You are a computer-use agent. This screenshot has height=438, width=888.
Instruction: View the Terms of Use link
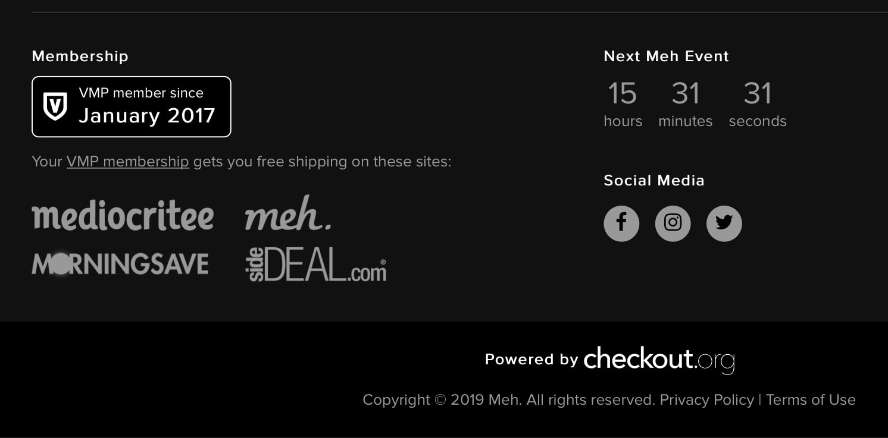click(x=811, y=400)
